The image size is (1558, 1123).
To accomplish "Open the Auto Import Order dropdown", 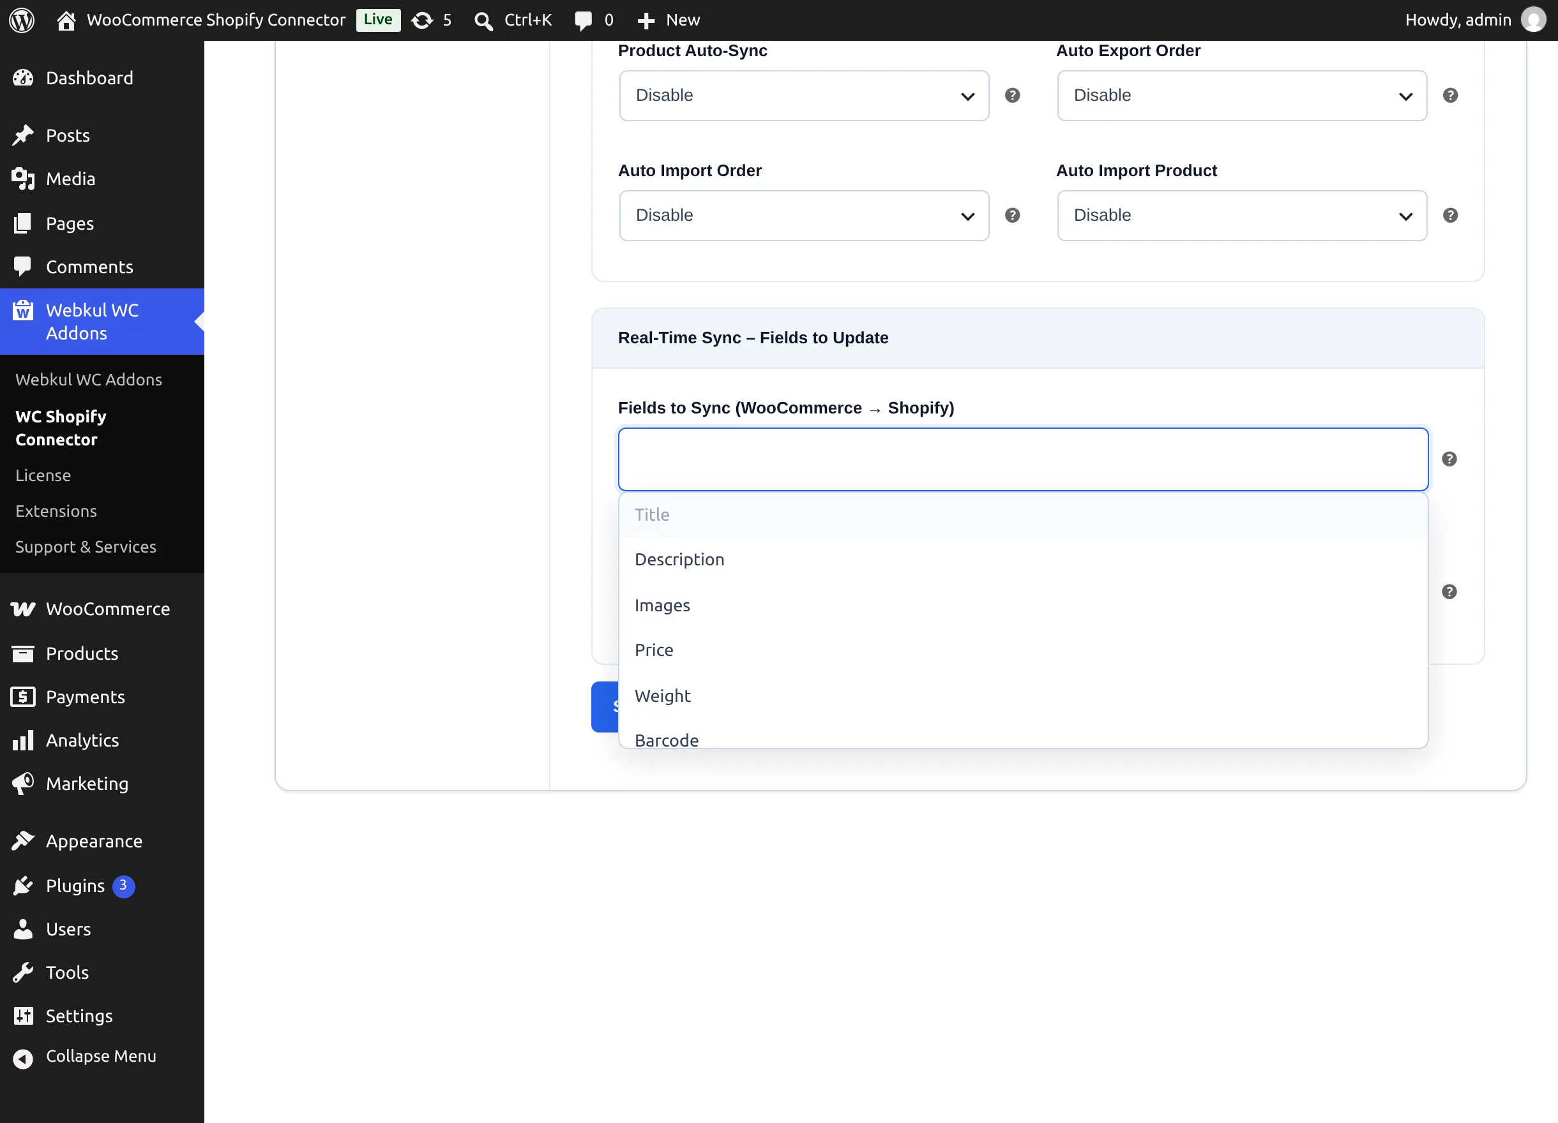I will [804, 216].
